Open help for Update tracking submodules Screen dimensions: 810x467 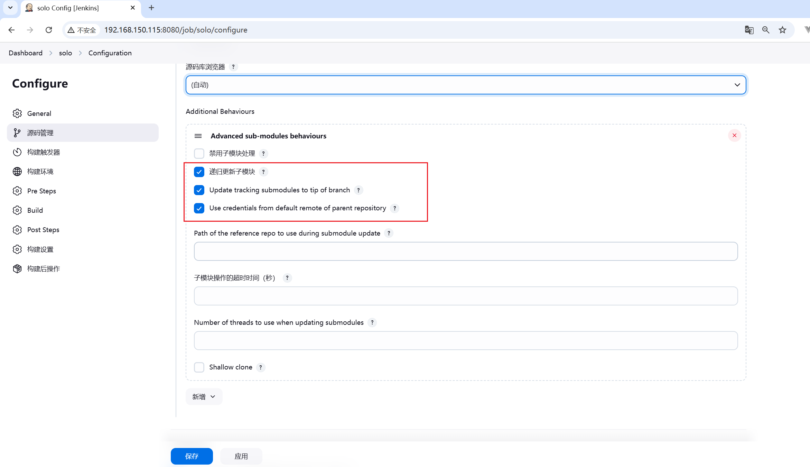(x=359, y=190)
